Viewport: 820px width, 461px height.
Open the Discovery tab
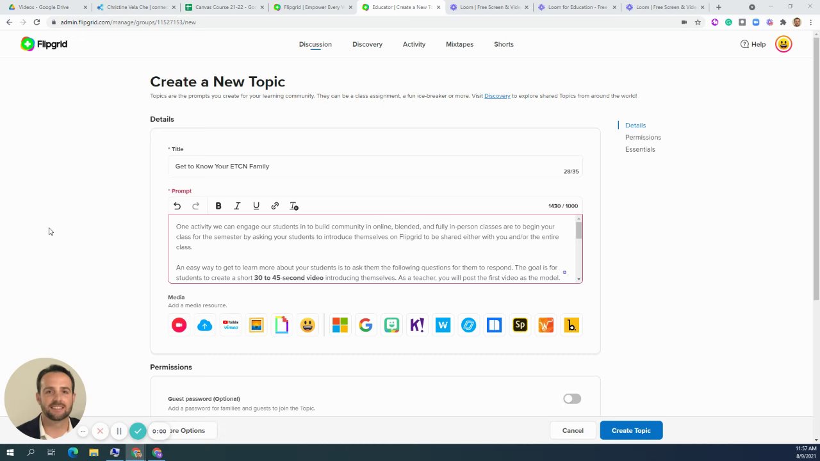pos(367,44)
